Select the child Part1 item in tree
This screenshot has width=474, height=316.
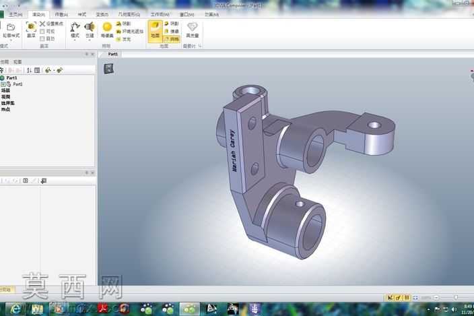click(x=18, y=84)
